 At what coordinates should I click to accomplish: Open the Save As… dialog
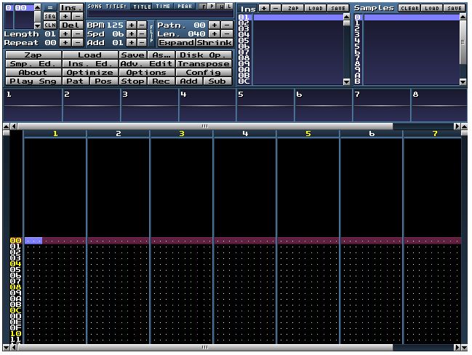161,55
